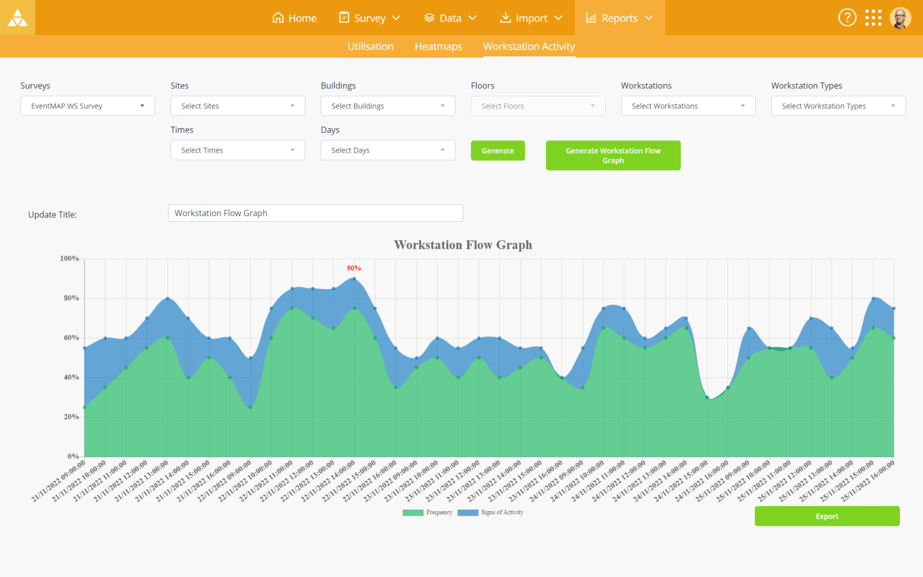Viewport: 923px width, 577px height.
Task: Expand the Select Sites dropdown
Action: (238, 106)
